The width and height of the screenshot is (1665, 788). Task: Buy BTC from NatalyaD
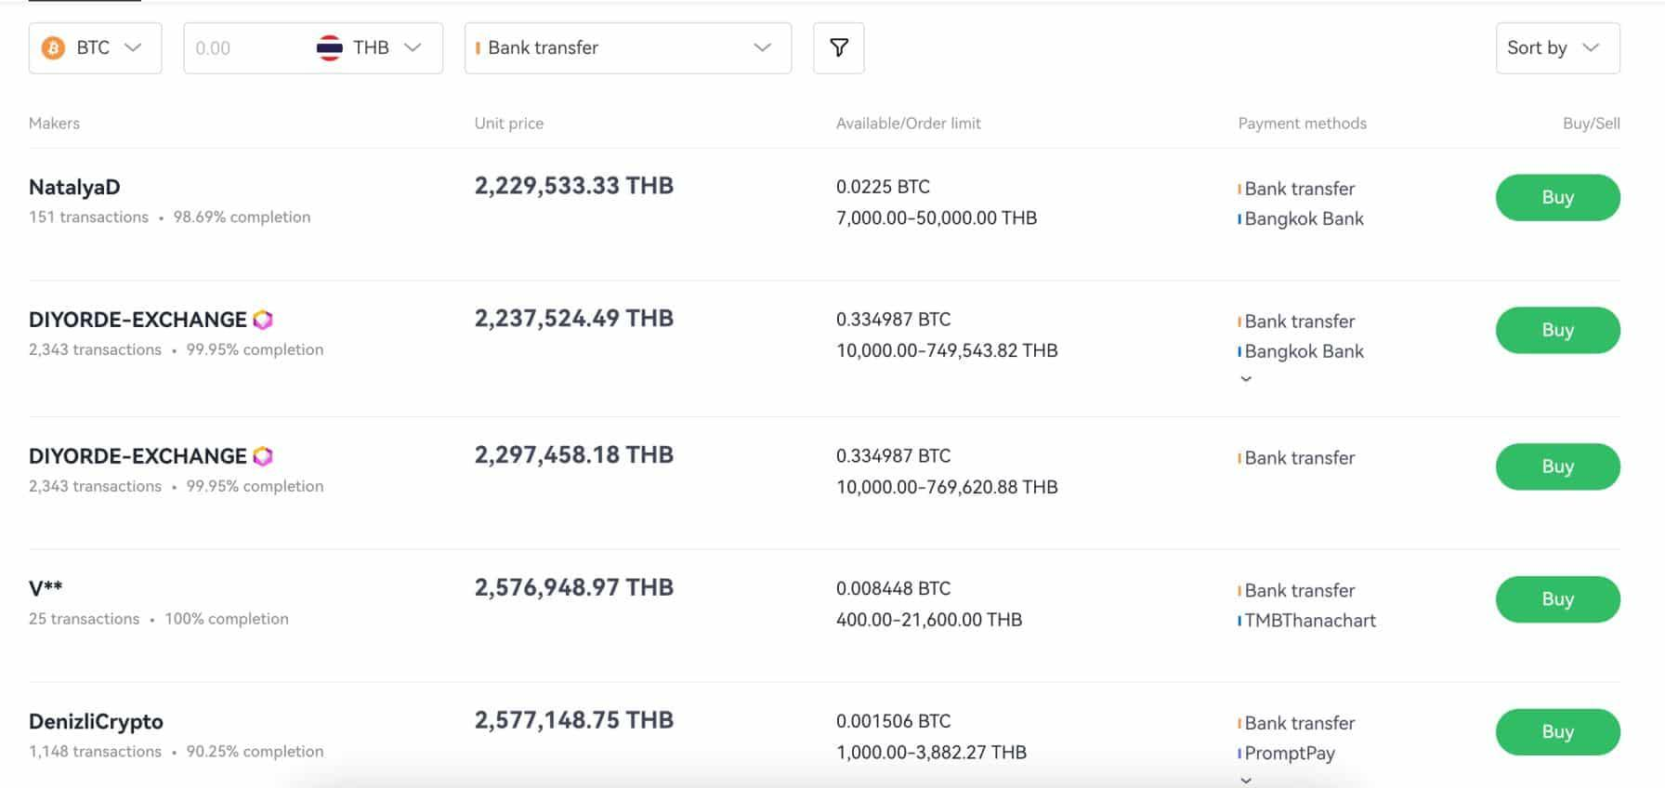pyautogui.click(x=1557, y=197)
